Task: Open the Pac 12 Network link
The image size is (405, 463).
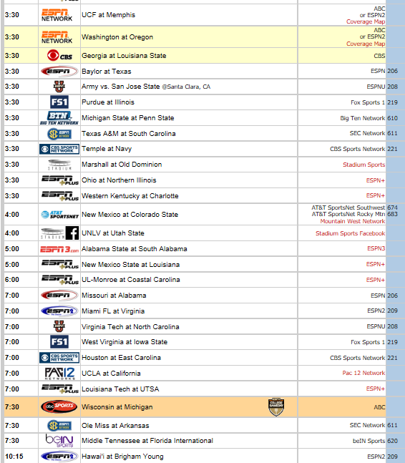Action: coord(363,373)
